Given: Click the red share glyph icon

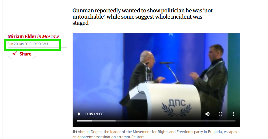Looking at the screenshot, I should 15,54.
